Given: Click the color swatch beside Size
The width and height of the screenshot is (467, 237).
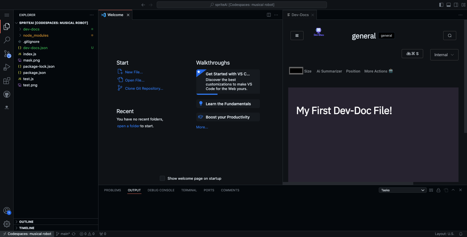Looking at the screenshot, I should coord(296,71).
